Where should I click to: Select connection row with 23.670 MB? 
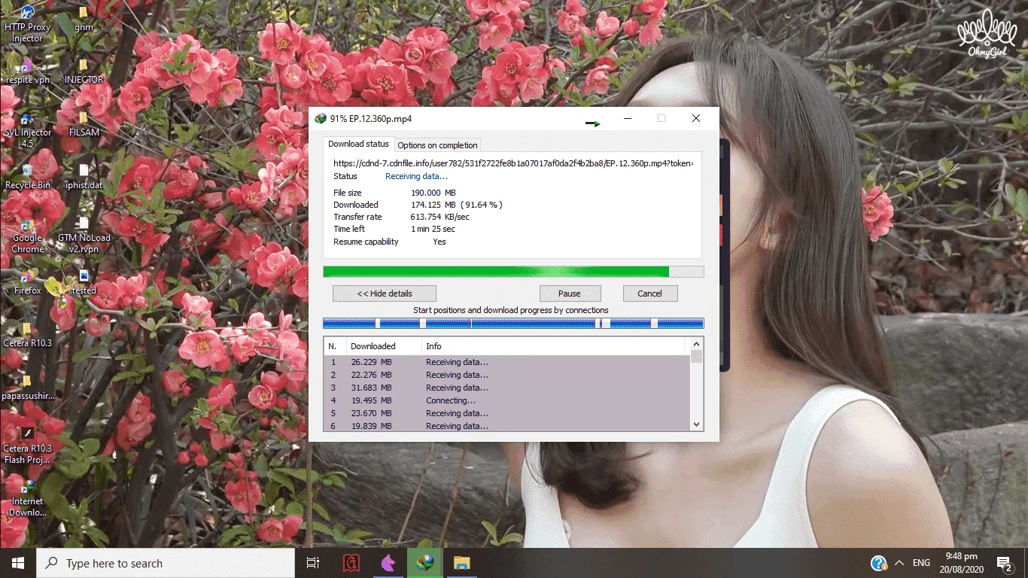(x=506, y=413)
